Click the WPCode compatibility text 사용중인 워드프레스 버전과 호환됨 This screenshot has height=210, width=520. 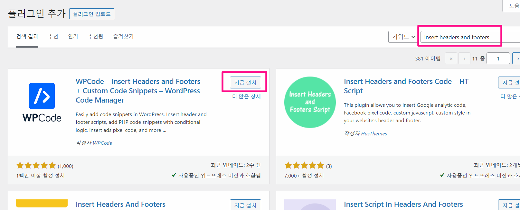tap(220, 176)
